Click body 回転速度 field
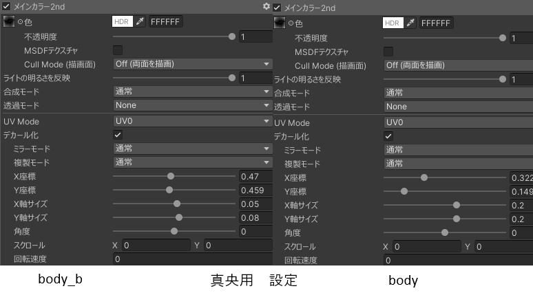This screenshot has width=533, height=293. tap(458, 261)
